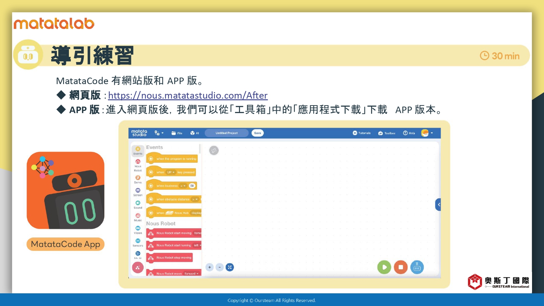The width and height of the screenshot is (544, 306).
Task: Click the blue upload-to-robot button
Action: (x=417, y=267)
